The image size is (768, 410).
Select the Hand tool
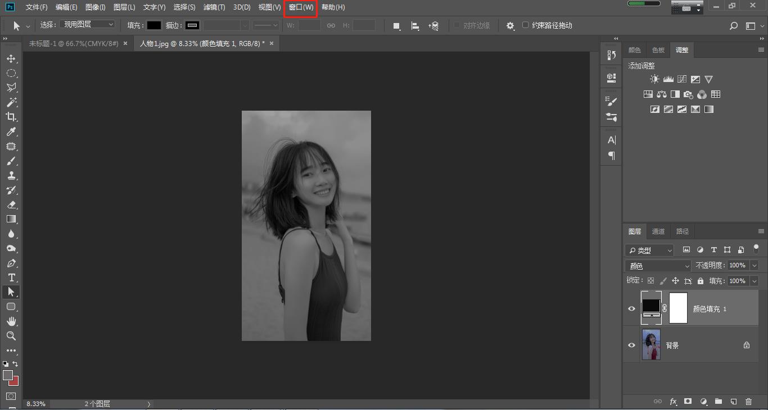click(11, 321)
